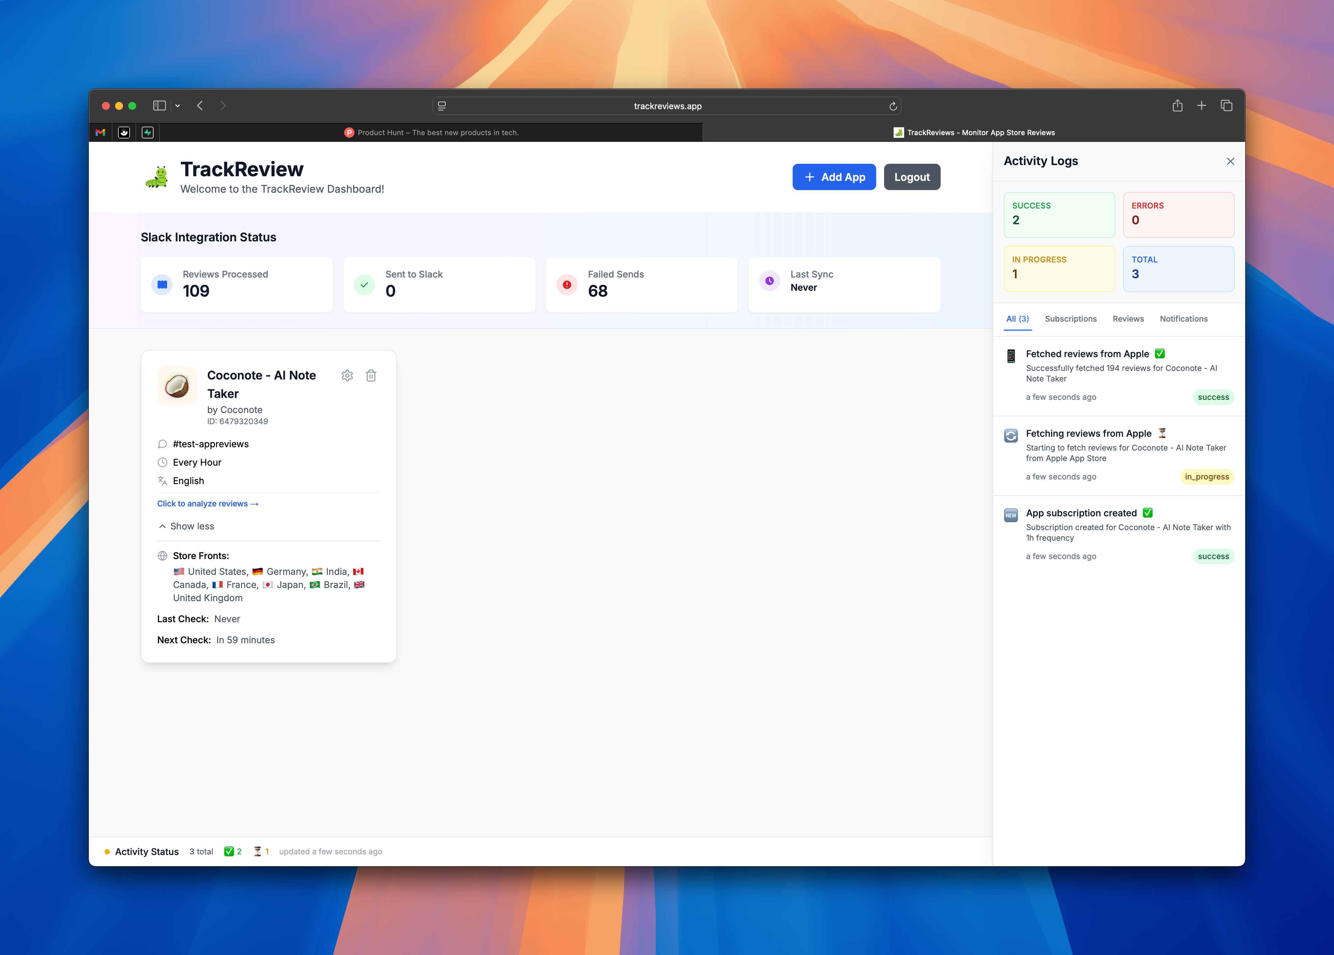Click the #test-appreviews channel text

click(210, 444)
